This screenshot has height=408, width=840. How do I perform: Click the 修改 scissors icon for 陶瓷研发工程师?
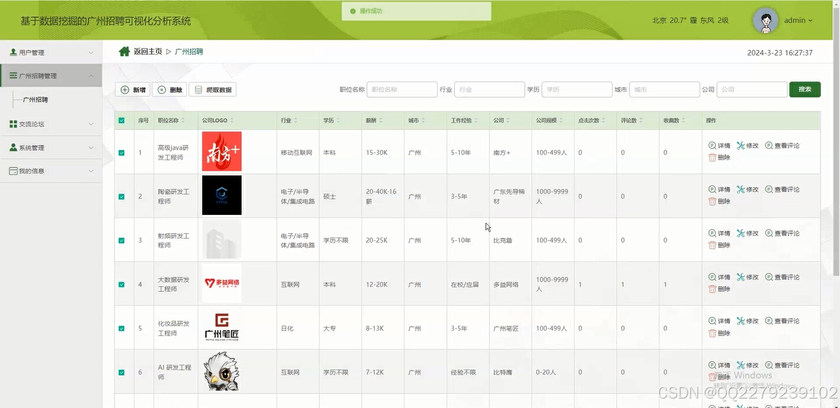click(x=740, y=189)
